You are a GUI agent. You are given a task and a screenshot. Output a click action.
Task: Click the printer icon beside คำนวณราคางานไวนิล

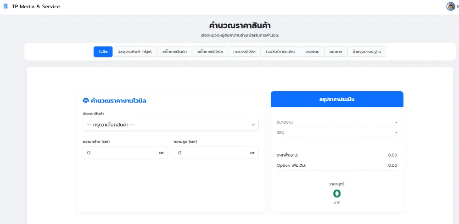(x=86, y=101)
